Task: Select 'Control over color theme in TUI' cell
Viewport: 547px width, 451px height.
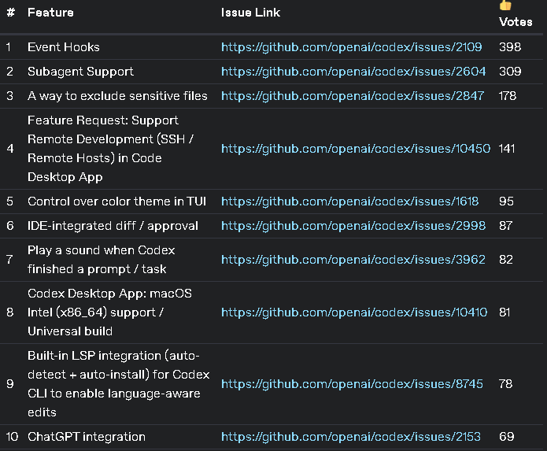Action: click(116, 201)
